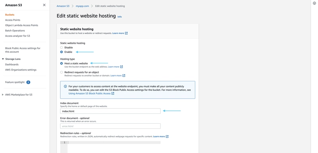
Task: Close the Amazon S3 navigation panel
Action: coord(44,5)
